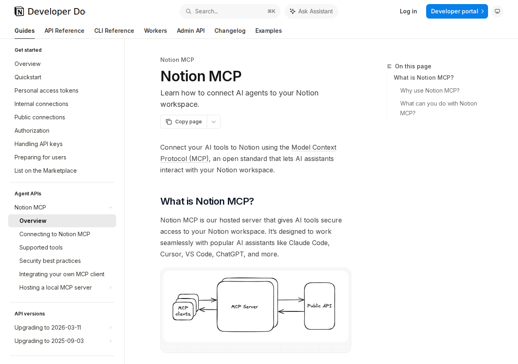Go to the Admin API tab
This screenshot has width=518, height=364.
[191, 31]
